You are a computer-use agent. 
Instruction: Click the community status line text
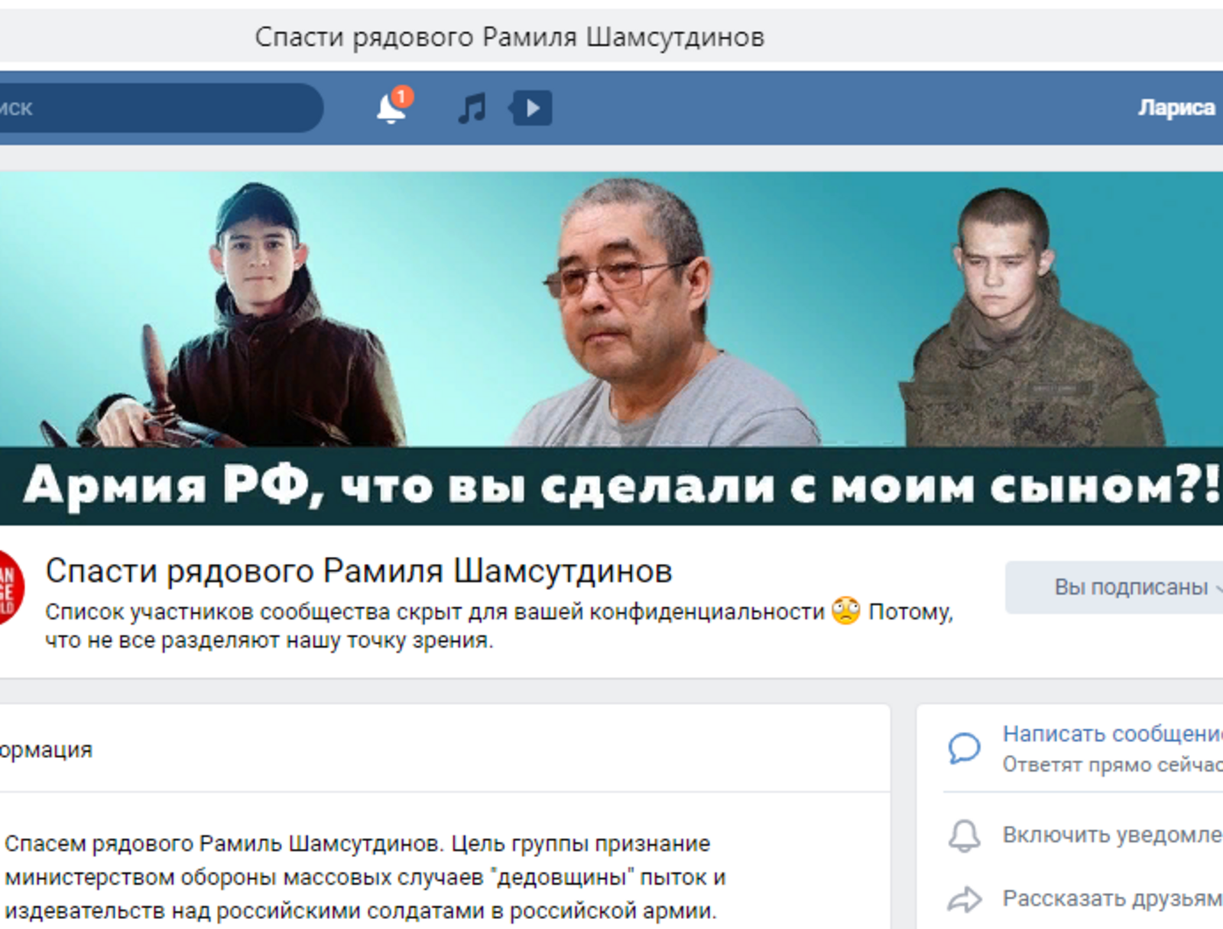pyautogui.click(x=499, y=626)
